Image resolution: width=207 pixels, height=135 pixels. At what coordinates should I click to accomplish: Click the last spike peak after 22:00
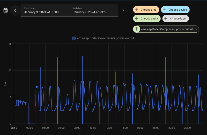198,75
